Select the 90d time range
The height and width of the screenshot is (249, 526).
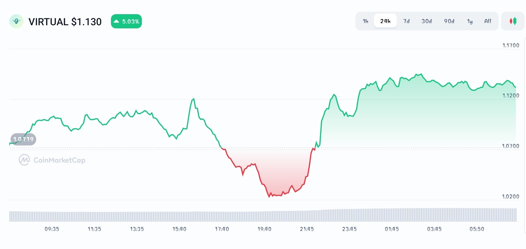click(449, 21)
